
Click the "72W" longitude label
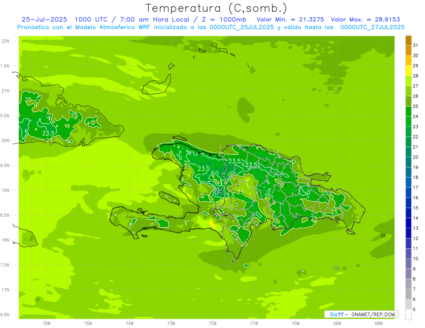click(212, 323)
